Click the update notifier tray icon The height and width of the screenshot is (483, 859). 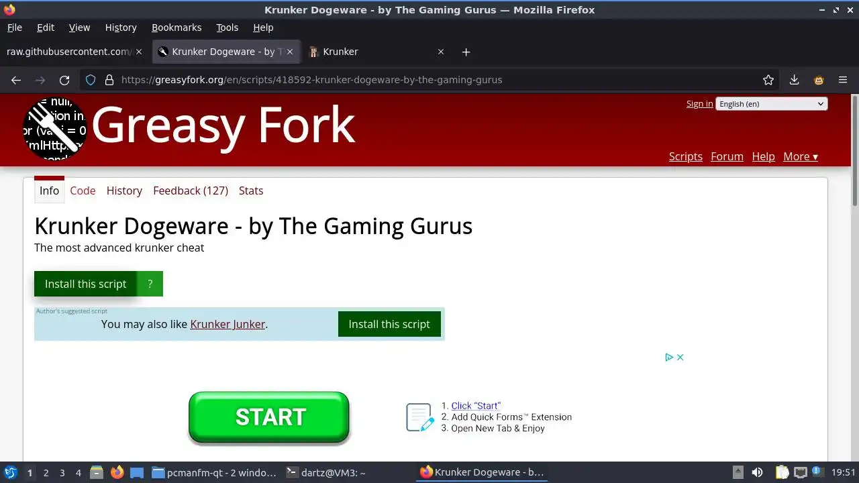[x=817, y=472]
